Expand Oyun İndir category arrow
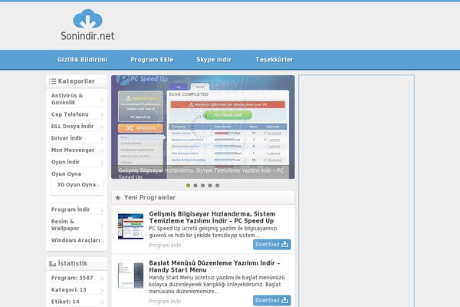 pyautogui.click(x=102, y=163)
